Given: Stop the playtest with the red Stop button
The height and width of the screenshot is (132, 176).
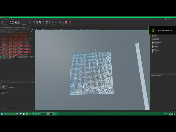Looking at the screenshot, I should tap(66, 22).
